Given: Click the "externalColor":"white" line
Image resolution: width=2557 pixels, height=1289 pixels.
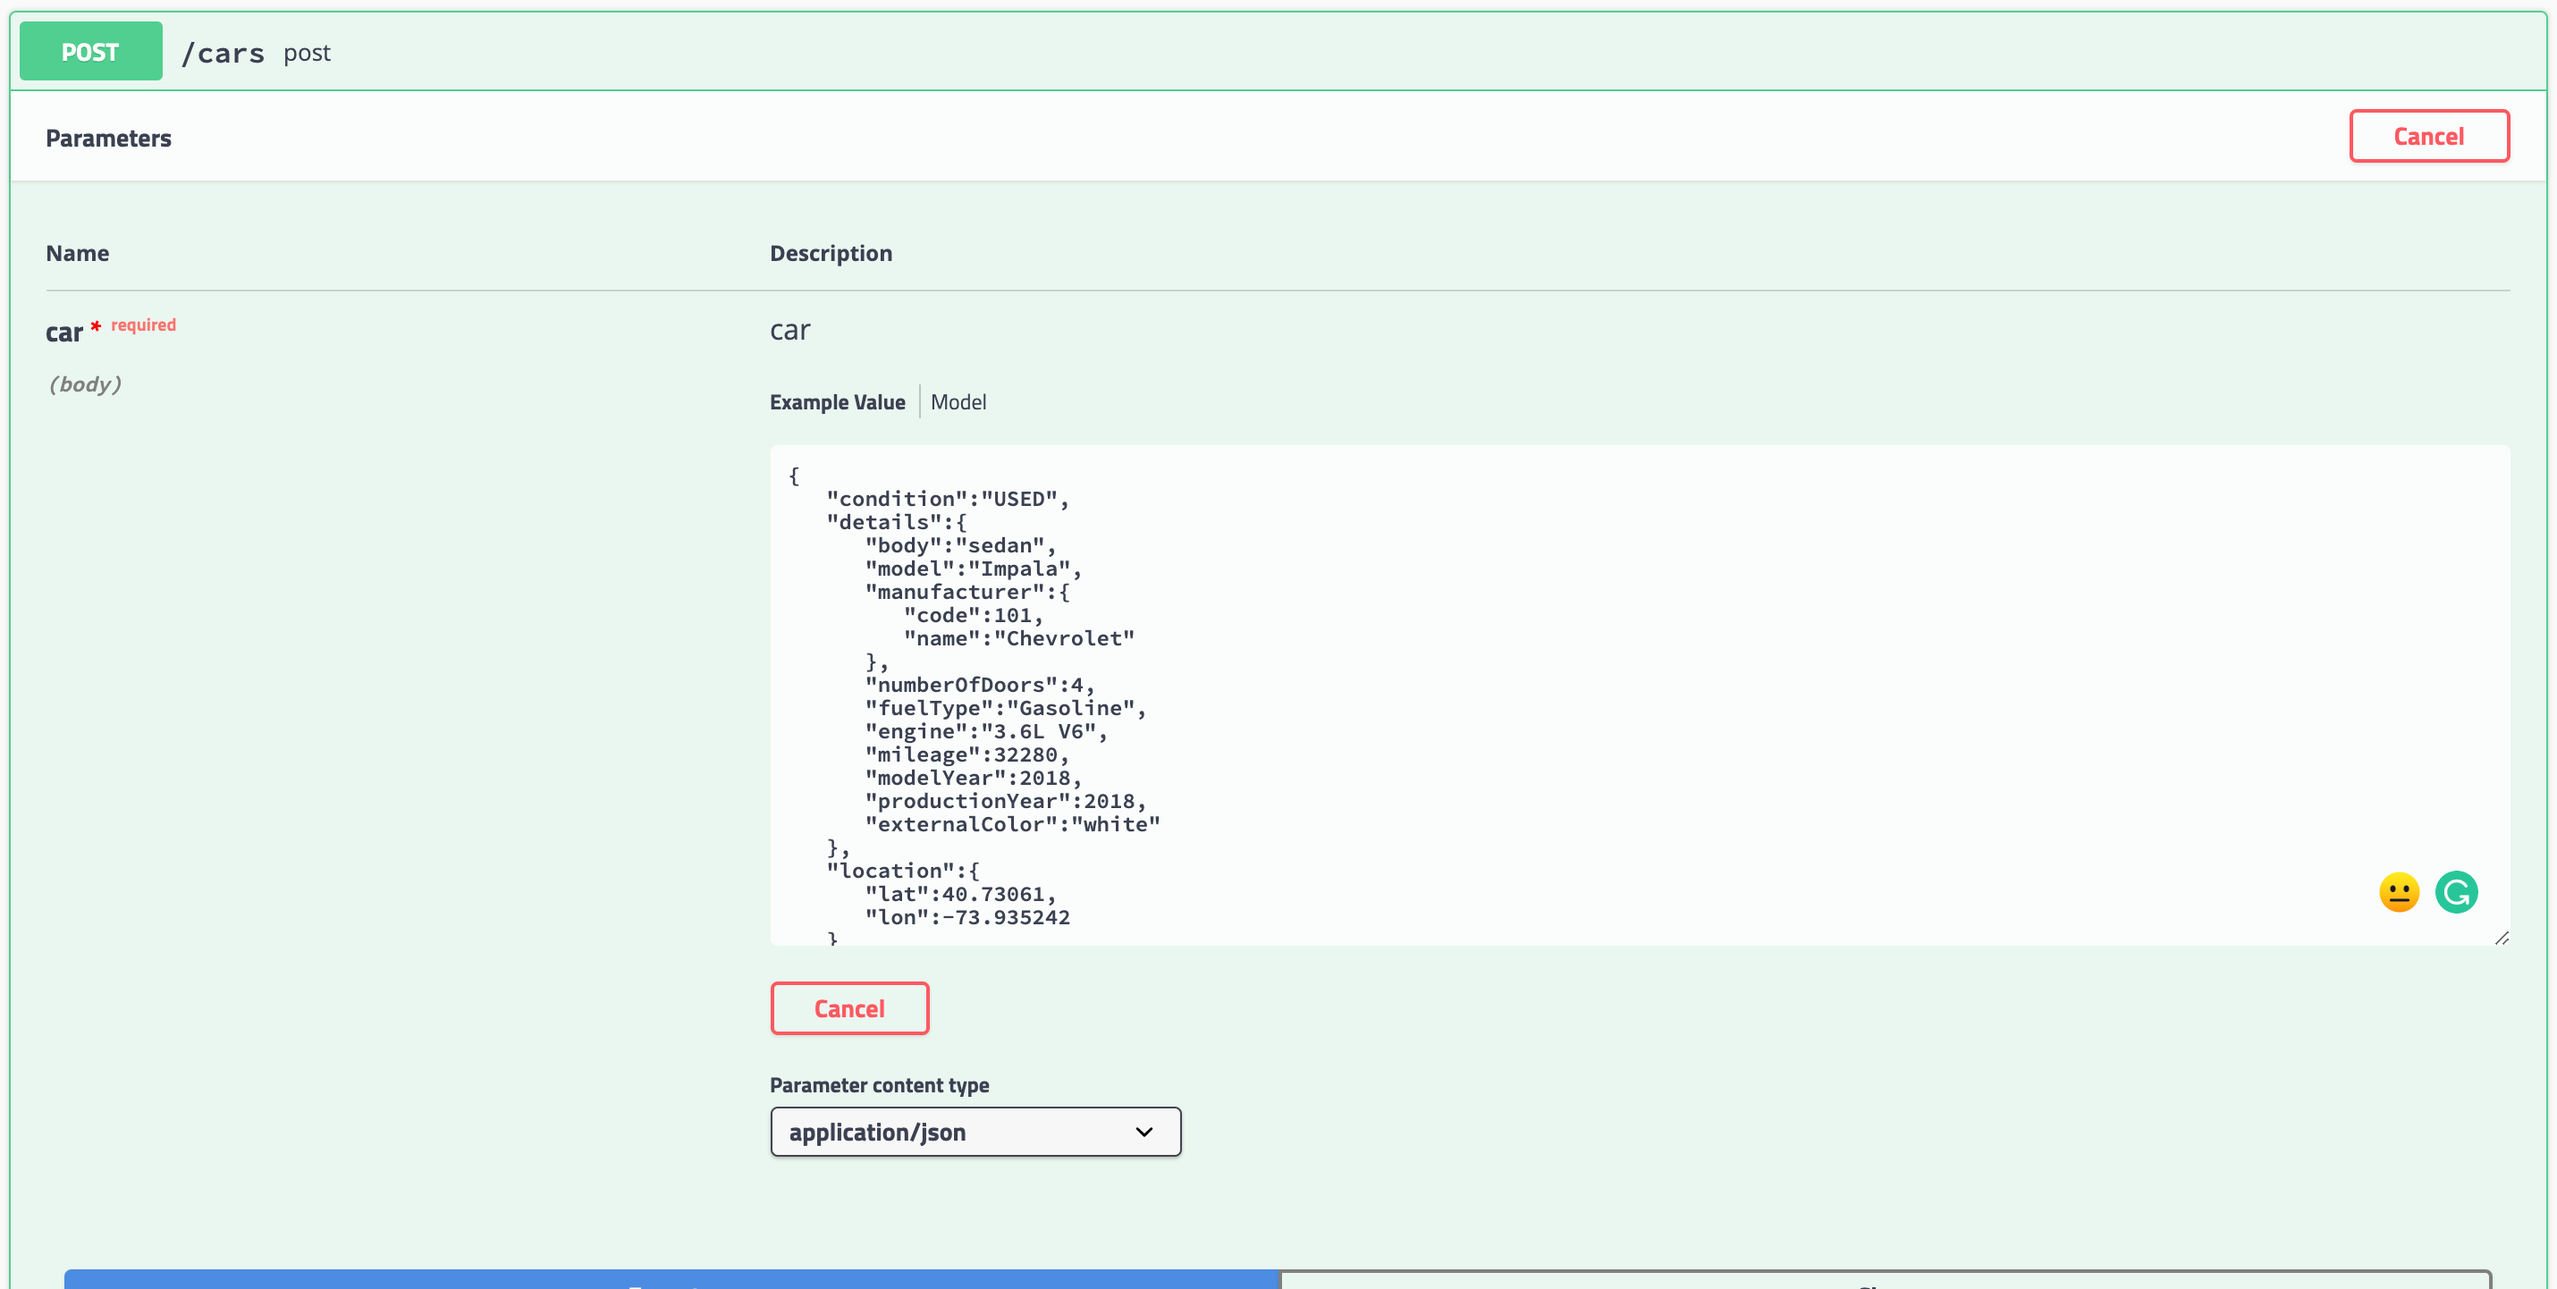Looking at the screenshot, I should click(1012, 824).
